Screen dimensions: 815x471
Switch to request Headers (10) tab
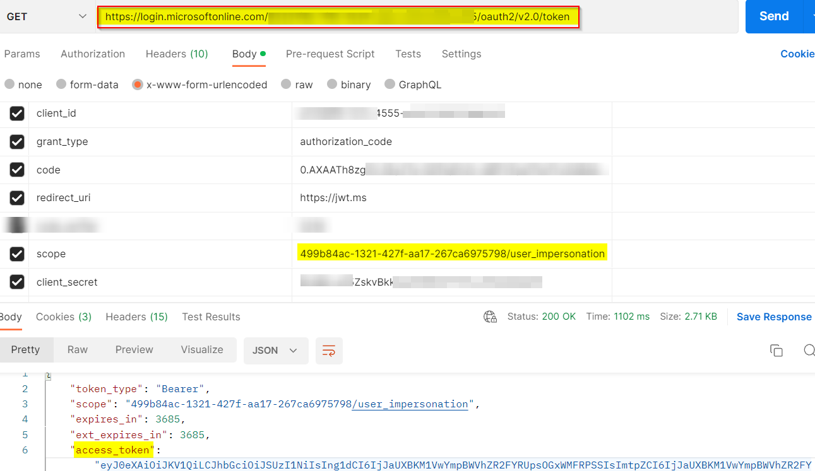177,54
